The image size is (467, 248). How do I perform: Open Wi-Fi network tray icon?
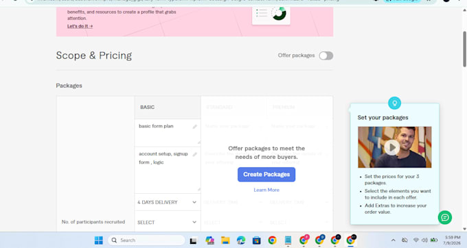(x=415, y=240)
